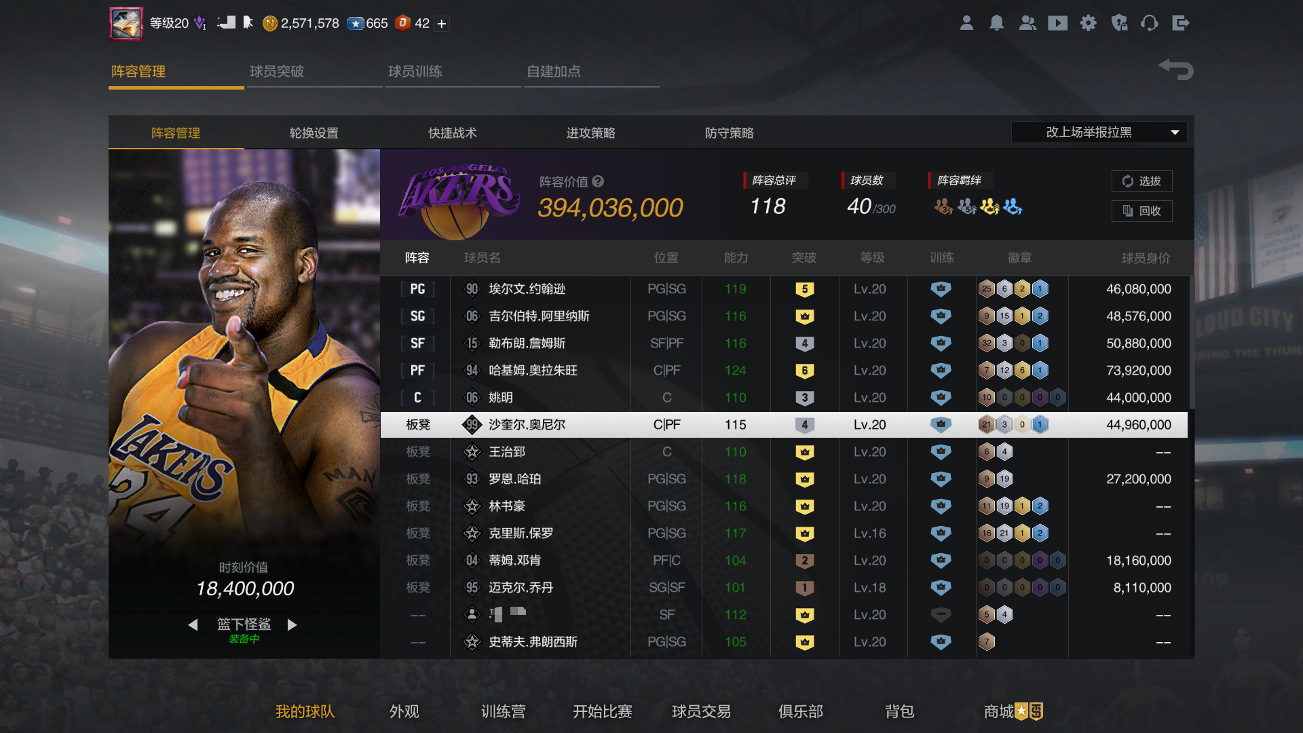Screen dimensions: 1303x733
Task: Open the settings gear icon
Action: click(1088, 23)
